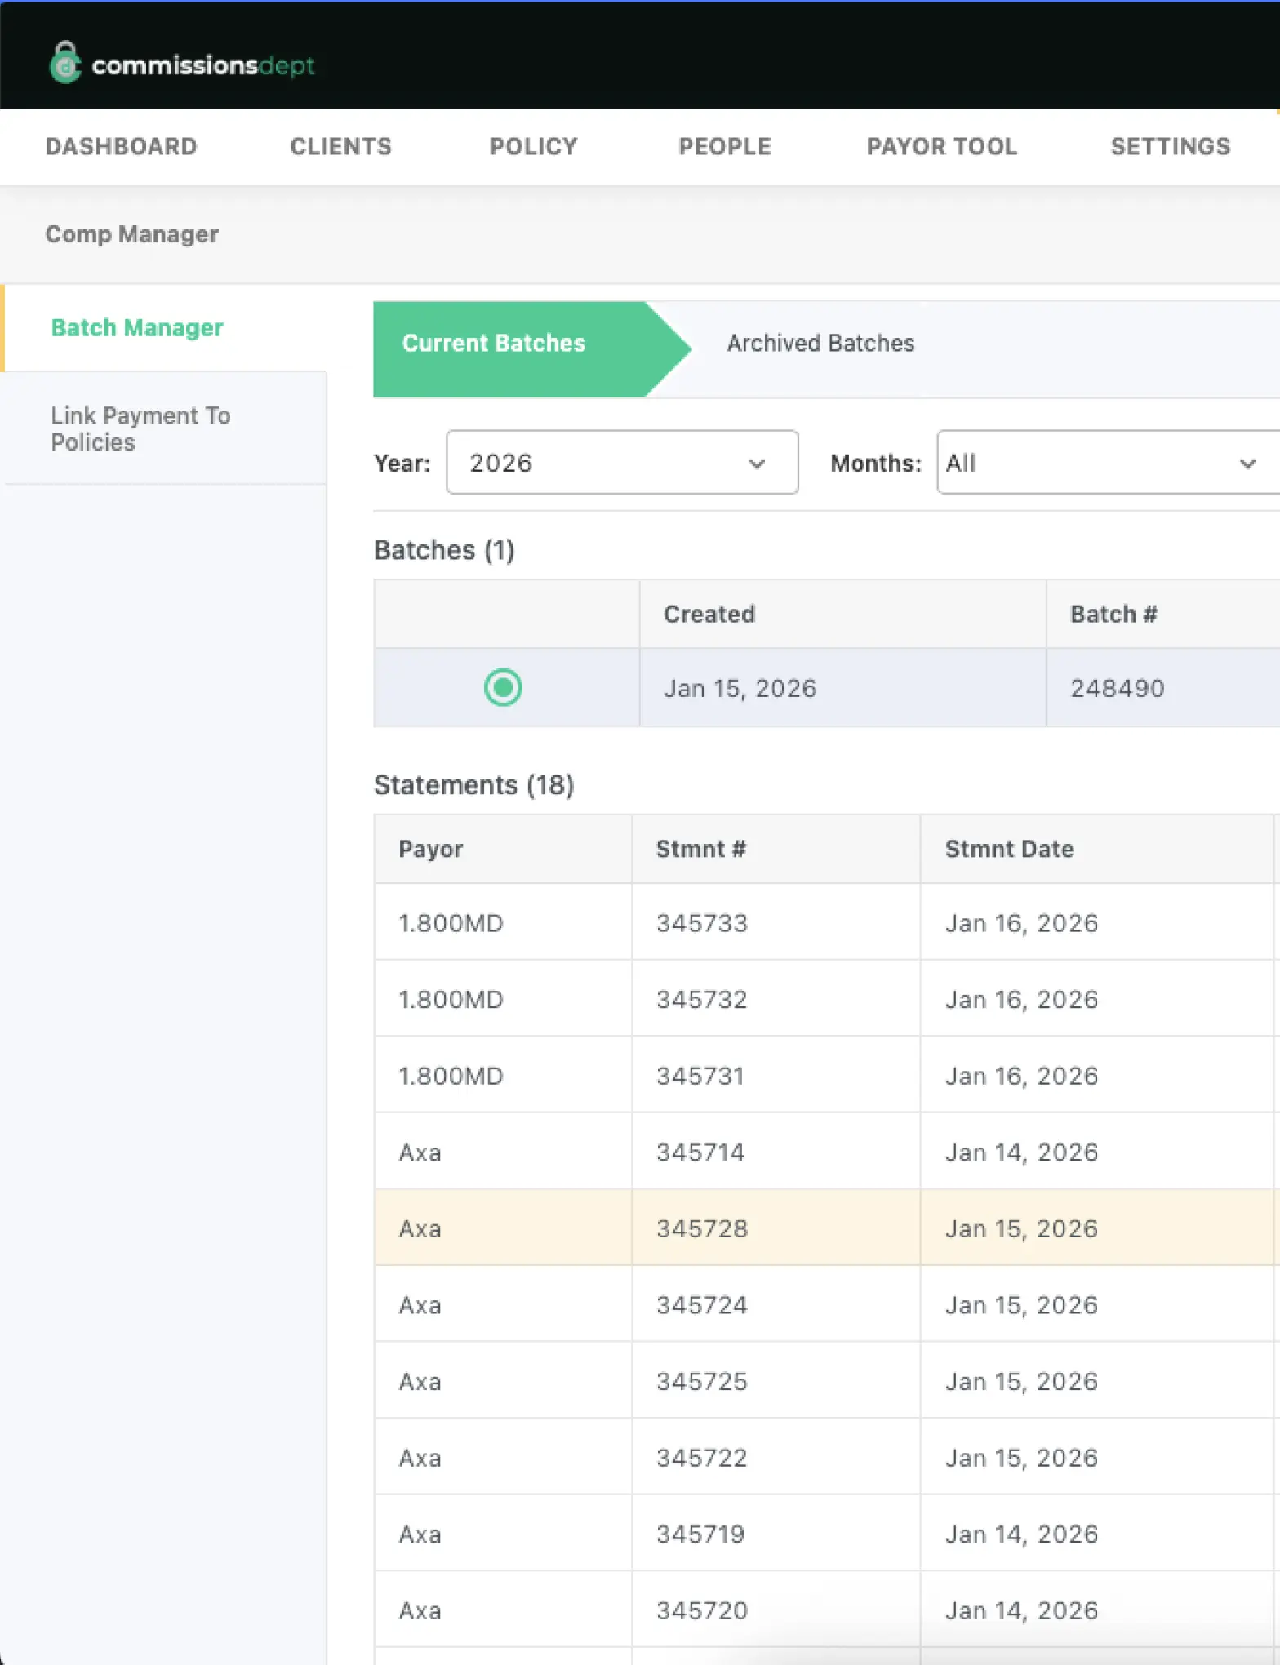Select the Current Batches tab

point(494,343)
